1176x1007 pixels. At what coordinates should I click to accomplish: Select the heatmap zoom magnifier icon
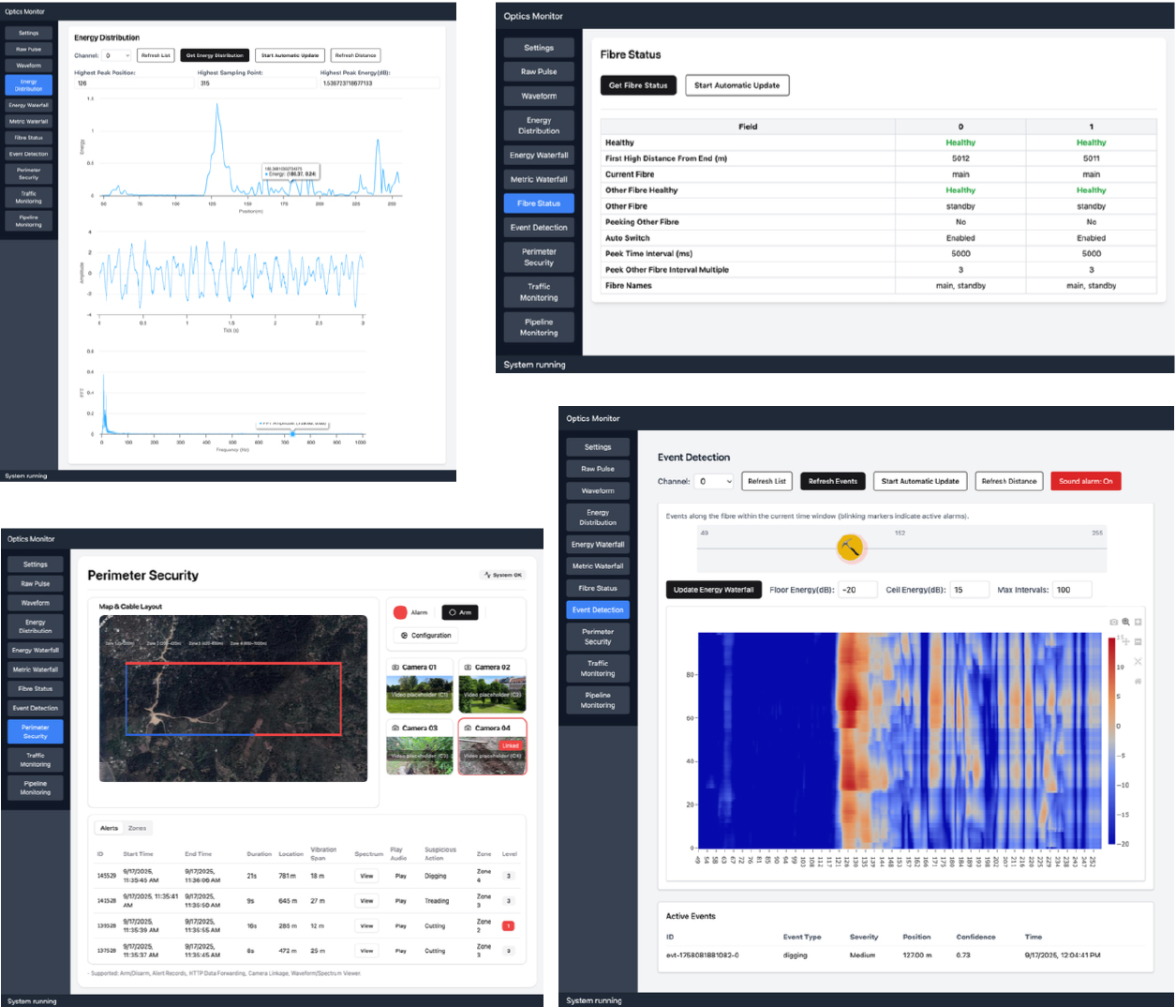tap(1125, 622)
